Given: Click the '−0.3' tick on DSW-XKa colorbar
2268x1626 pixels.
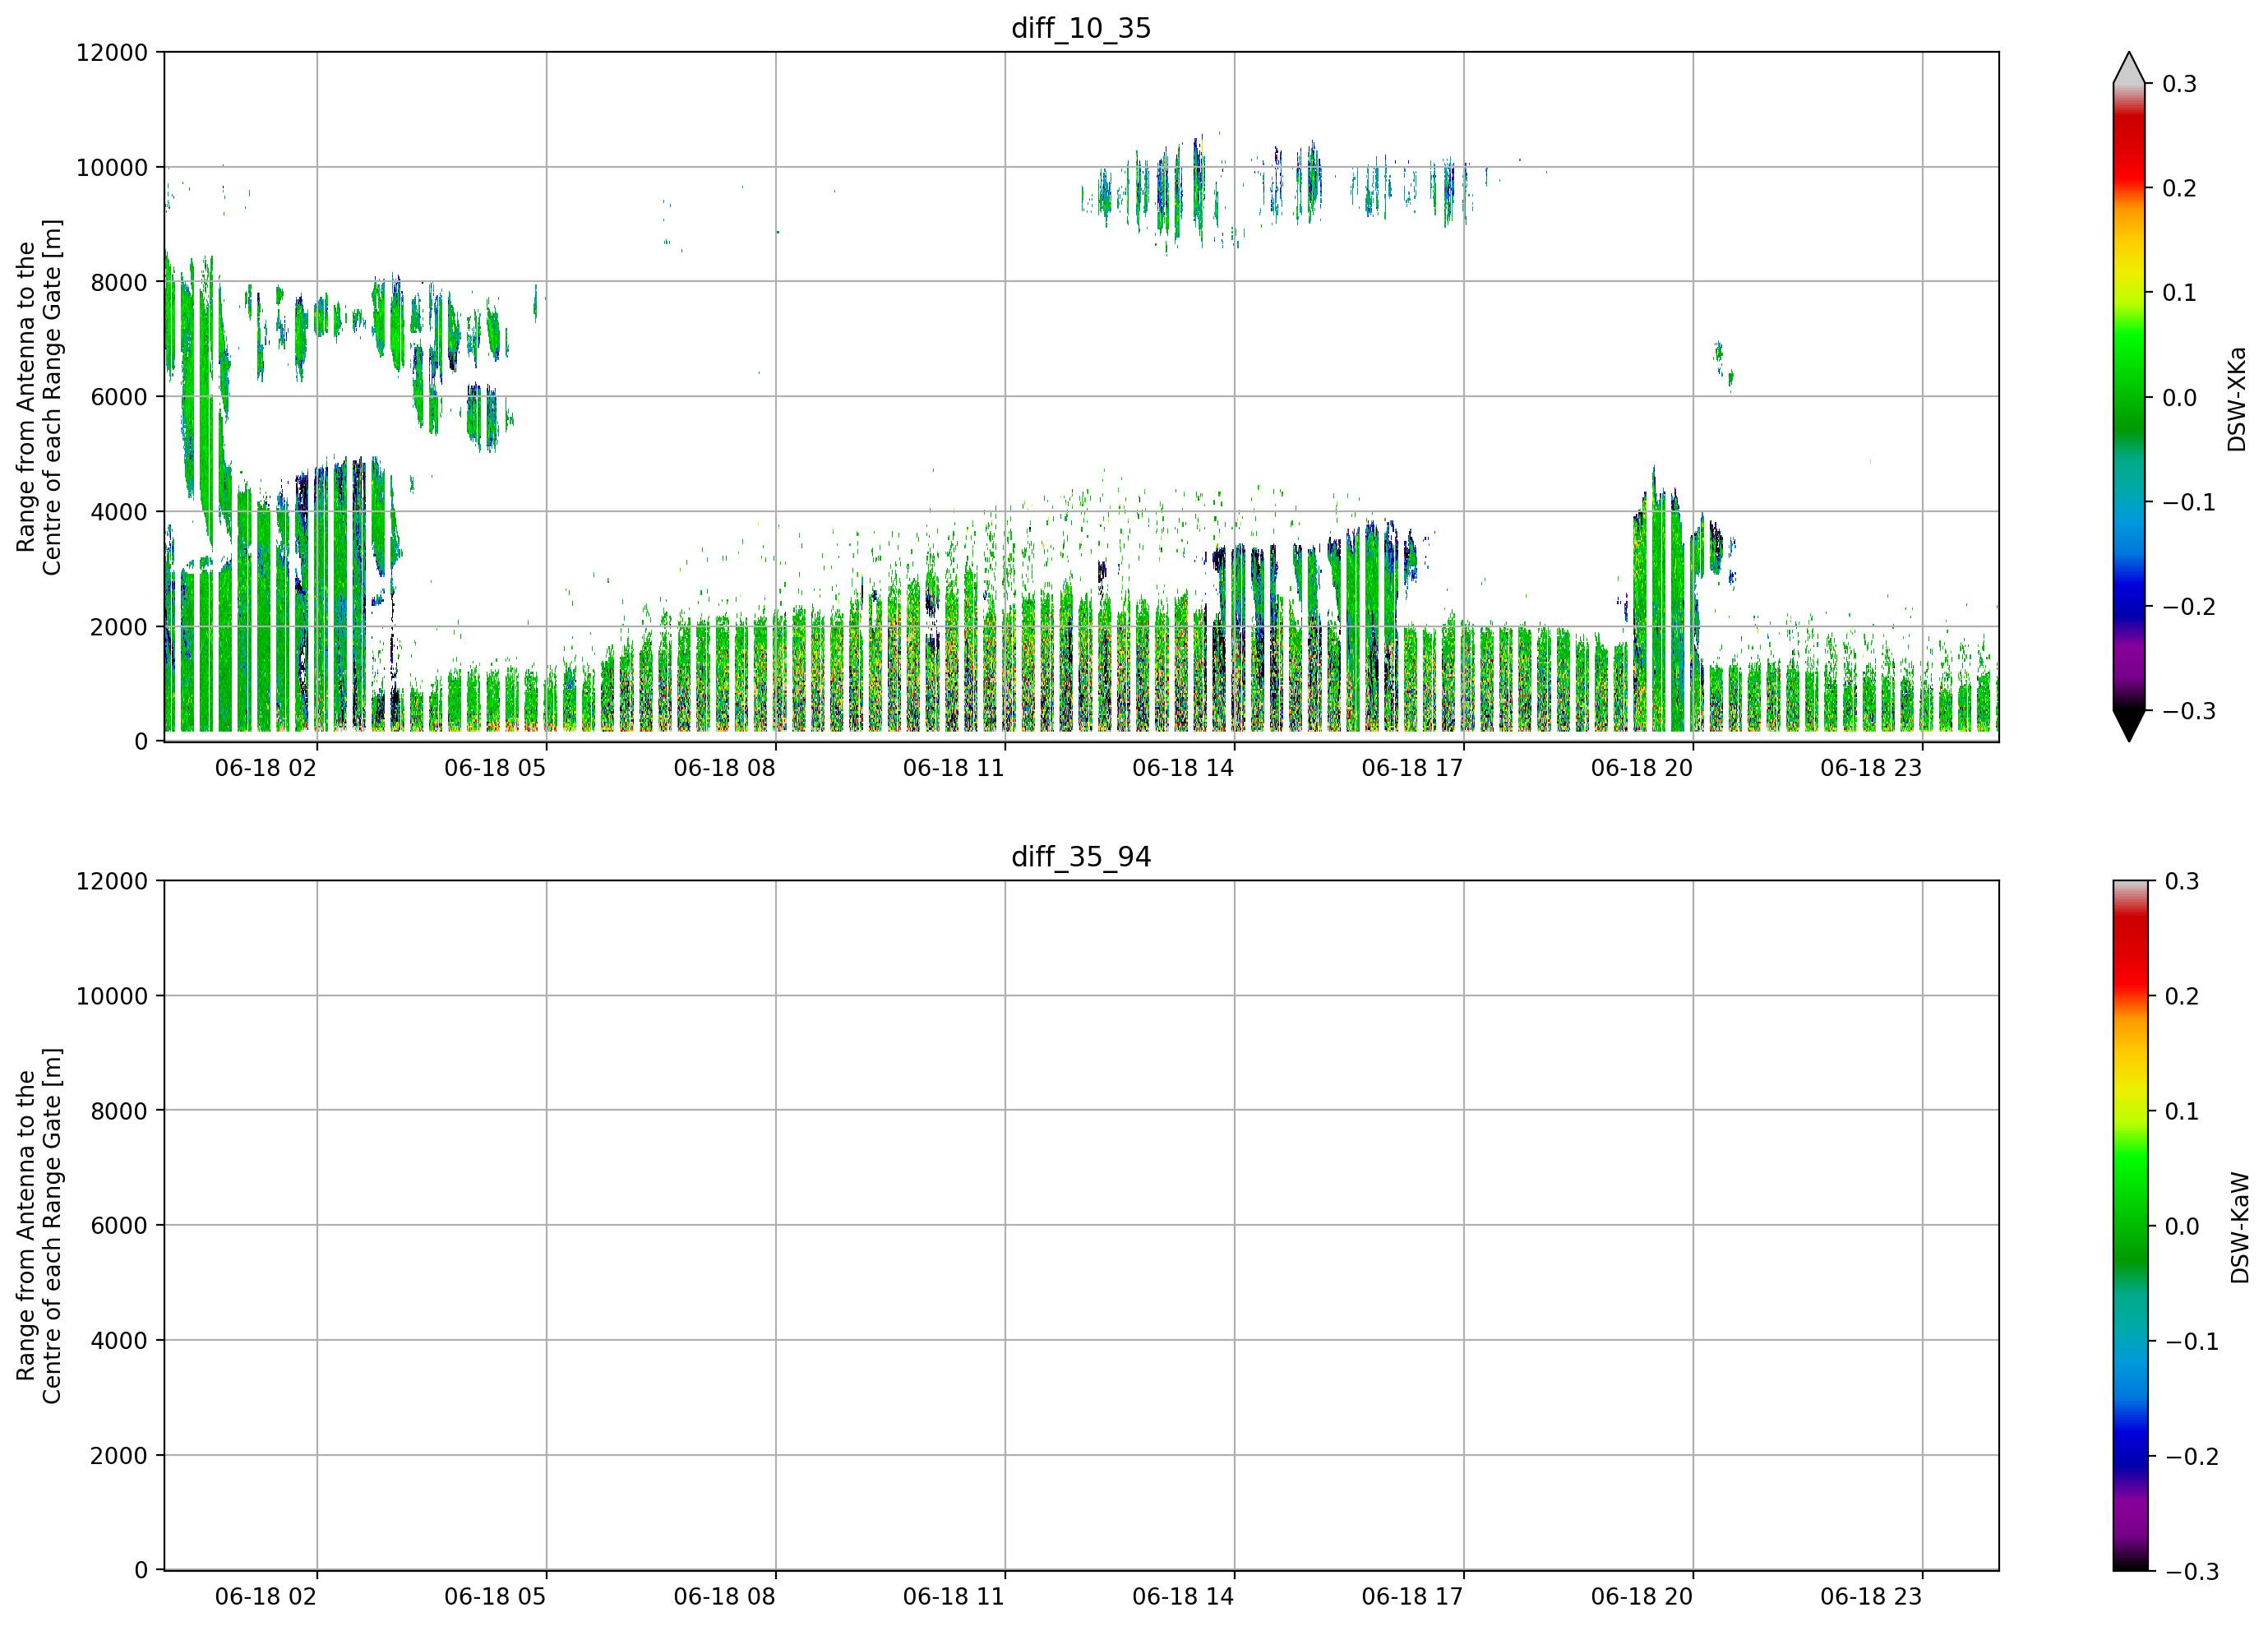Looking at the screenshot, I should pos(2188,712).
